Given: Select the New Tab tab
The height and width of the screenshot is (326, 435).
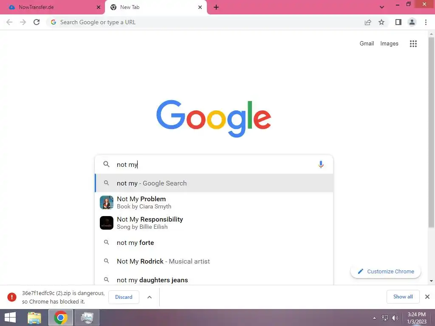Looking at the screenshot, I should coord(156,7).
